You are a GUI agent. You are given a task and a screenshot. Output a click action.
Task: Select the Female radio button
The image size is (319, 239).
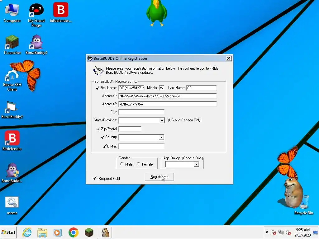tap(138, 164)
